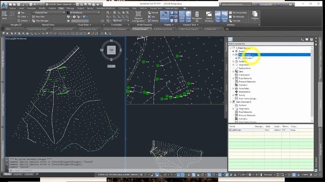Screen dimensions: 325x182
Task: Click the Pan tool in Navigate 2D
Action: click(x=21, y=13)
